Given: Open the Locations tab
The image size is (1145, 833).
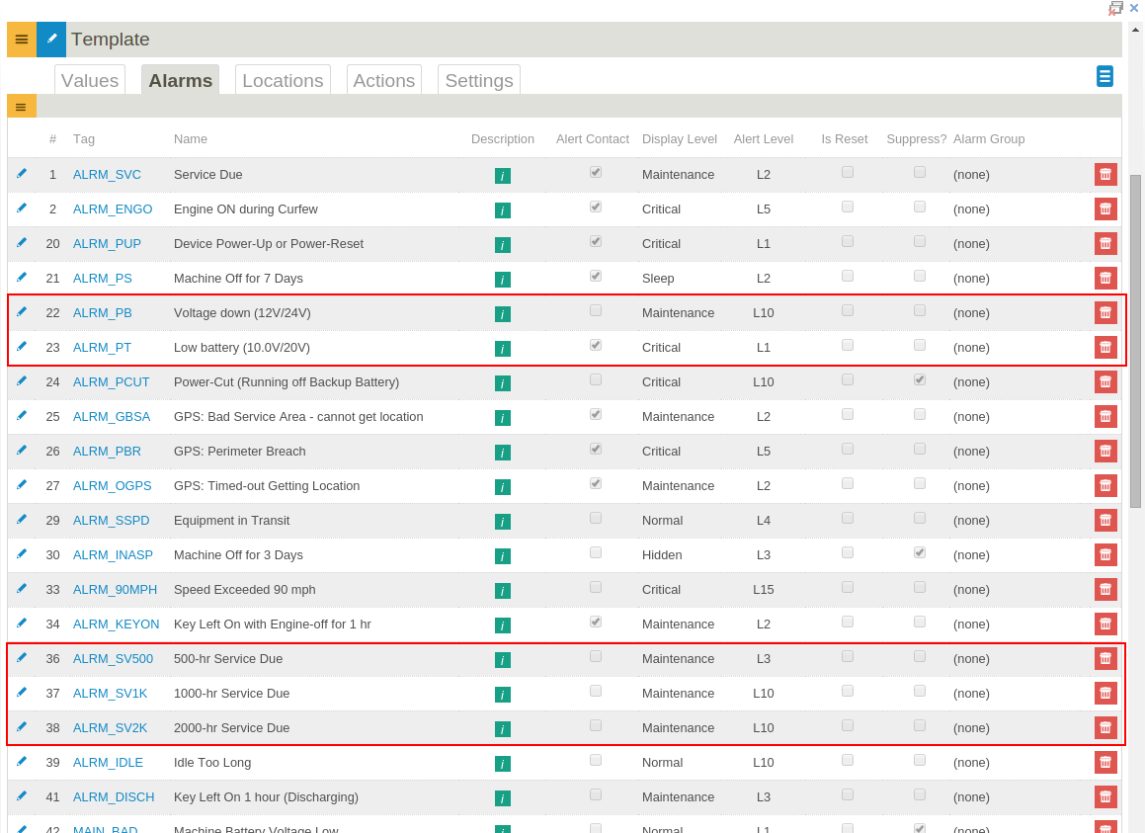Looking at the screenshot, I should point(283,80).
